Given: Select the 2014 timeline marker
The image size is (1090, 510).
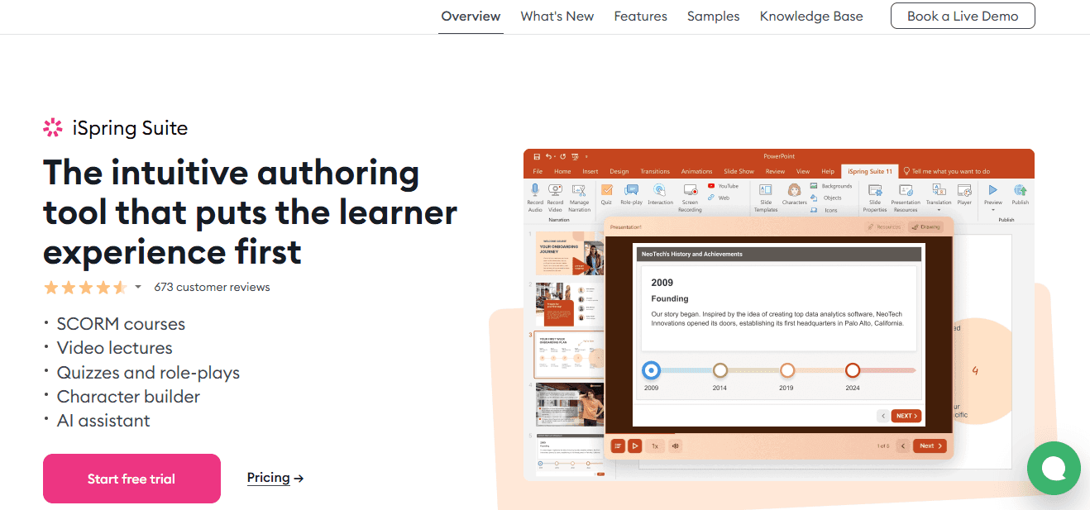Looking at the screenshot, I should pyautogui.click(x=720, y=370).
